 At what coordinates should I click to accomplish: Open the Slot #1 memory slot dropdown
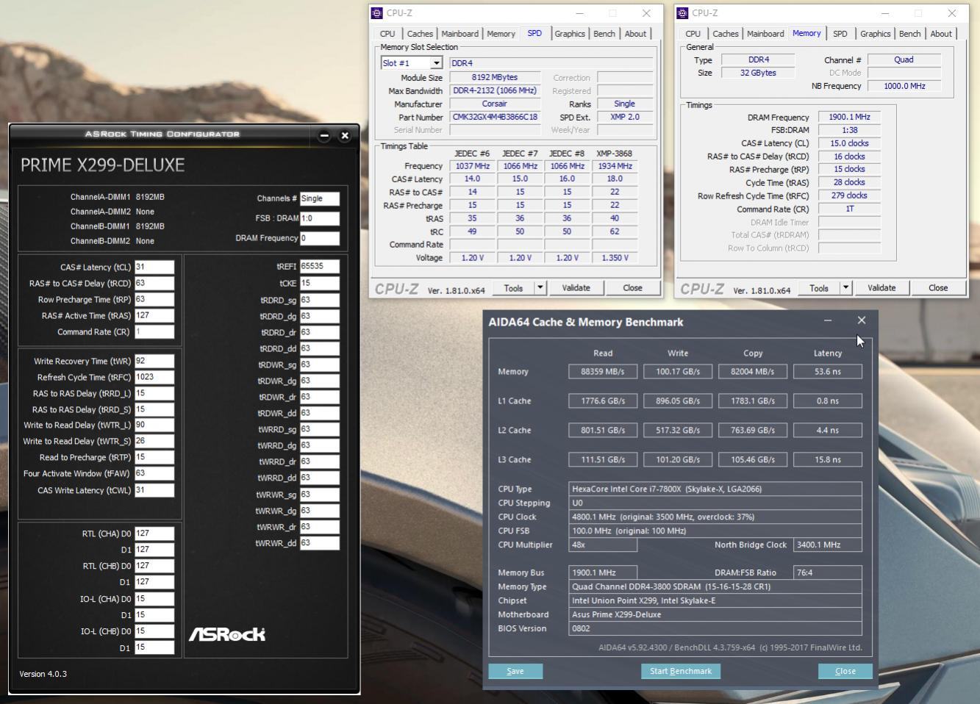click(x=436, y=63)
